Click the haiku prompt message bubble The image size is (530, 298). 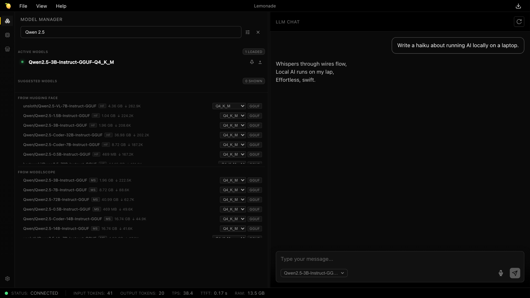pyautogui.click(x=458, y=46)
